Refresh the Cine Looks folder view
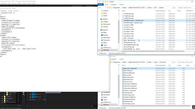The image size is (195, 109). pyautogui.click(x=174, y=62)
